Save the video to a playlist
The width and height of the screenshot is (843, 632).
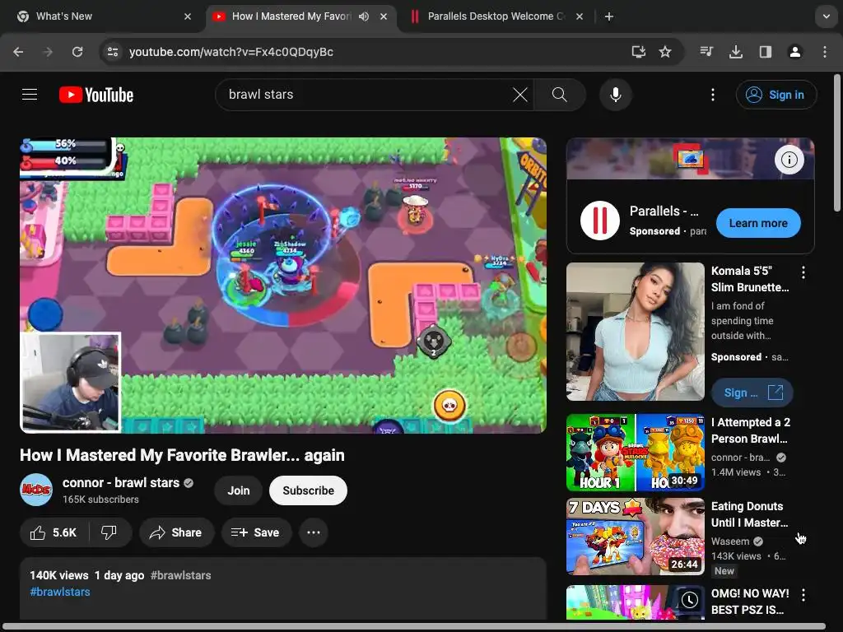[256, 532]
